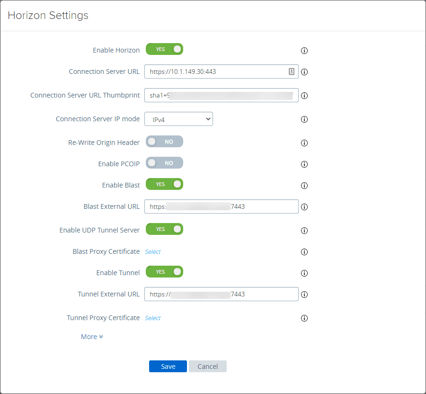The width and height of the screenshot is (426, 394).
Task: View the Enable Blast info tooltip
Action: pyautogui.click(x=304, y=186)
